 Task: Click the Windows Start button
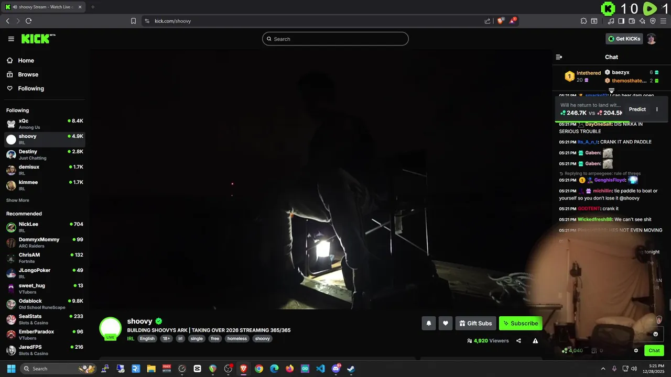point(11,369)
